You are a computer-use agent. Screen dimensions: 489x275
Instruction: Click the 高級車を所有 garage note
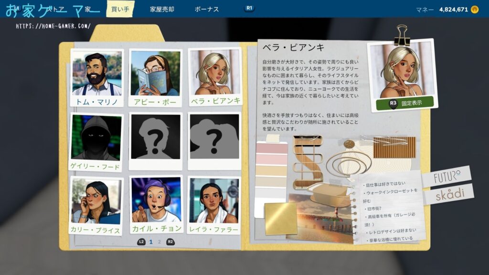pos(391,219)
